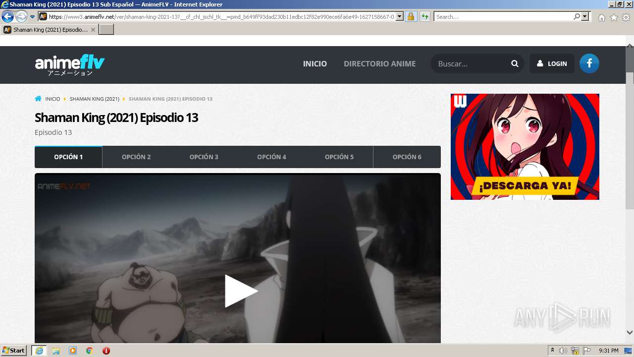This screenshot has width=634, height=357.
Task: Close the Shaman King browser tab
Action: pyautogui.click(x=93, y=30)
